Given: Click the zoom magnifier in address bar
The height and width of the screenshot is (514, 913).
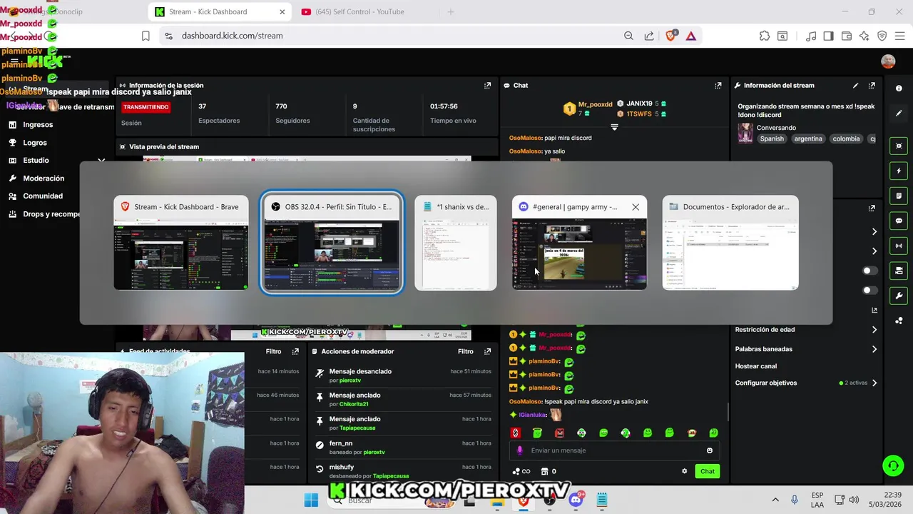Looking at the screenshot, I should pyautogui.click(x=628, y=36).
